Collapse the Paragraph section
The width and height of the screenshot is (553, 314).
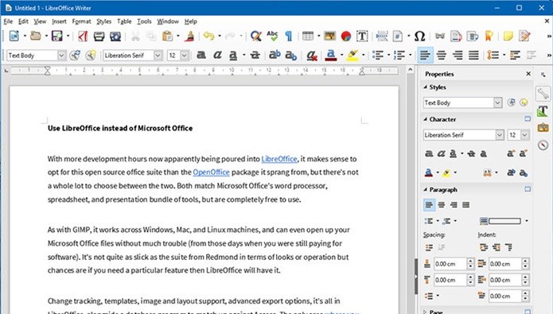(426, 190)
